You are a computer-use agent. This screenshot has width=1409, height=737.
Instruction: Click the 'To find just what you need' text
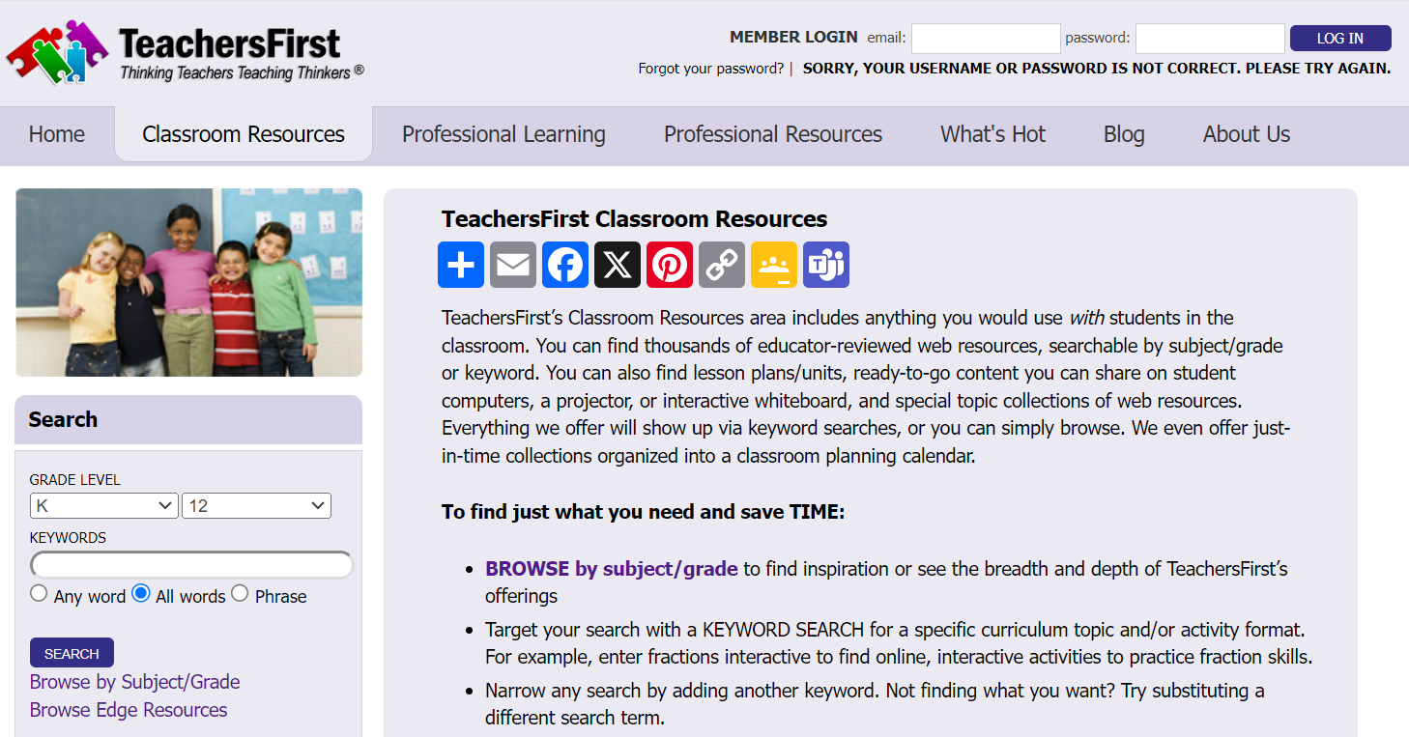pyautogui.click(x=644, y=512)
